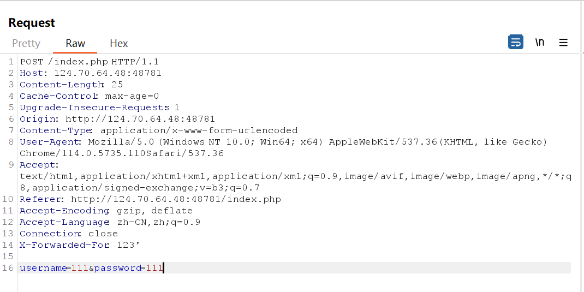584x292 pixels.
Task: Click the X-Forwarded-For value 123'
Action: click(128, 245)
